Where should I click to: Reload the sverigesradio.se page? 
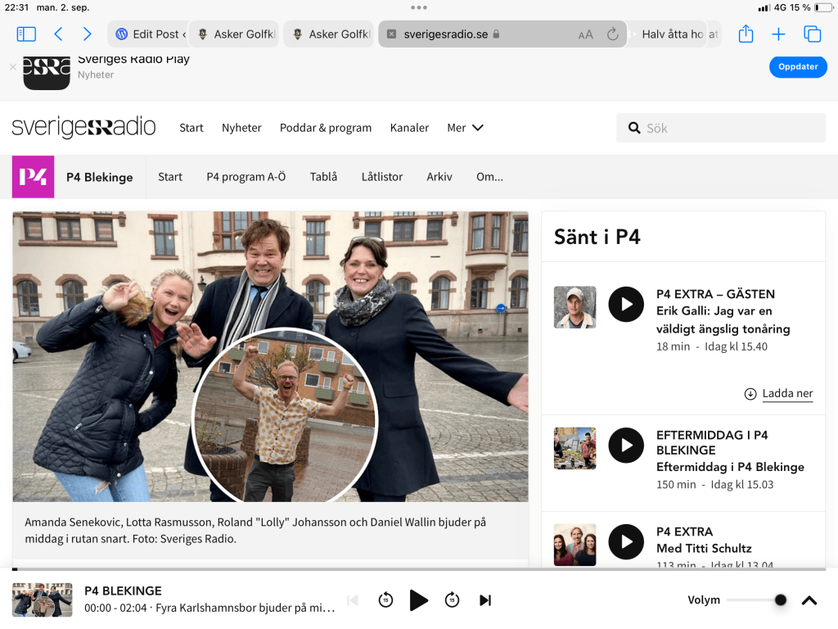612,34
